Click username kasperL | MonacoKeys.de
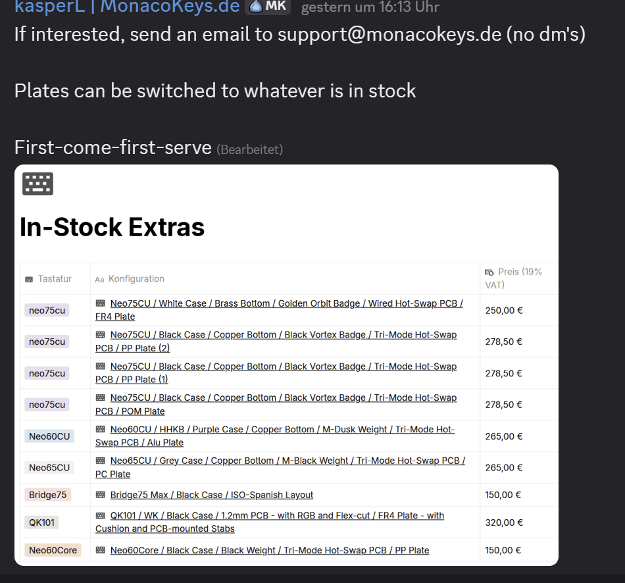The image size is (625, 583). [x=127, y=7]
